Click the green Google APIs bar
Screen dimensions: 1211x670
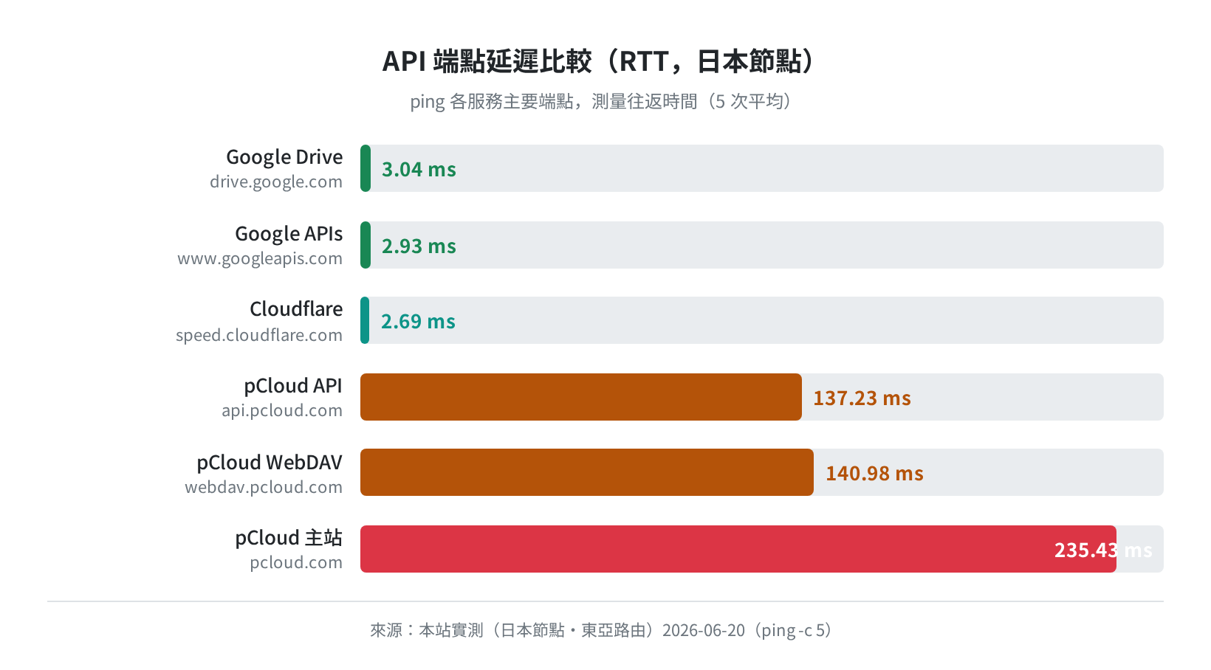[x=366, y=245]
